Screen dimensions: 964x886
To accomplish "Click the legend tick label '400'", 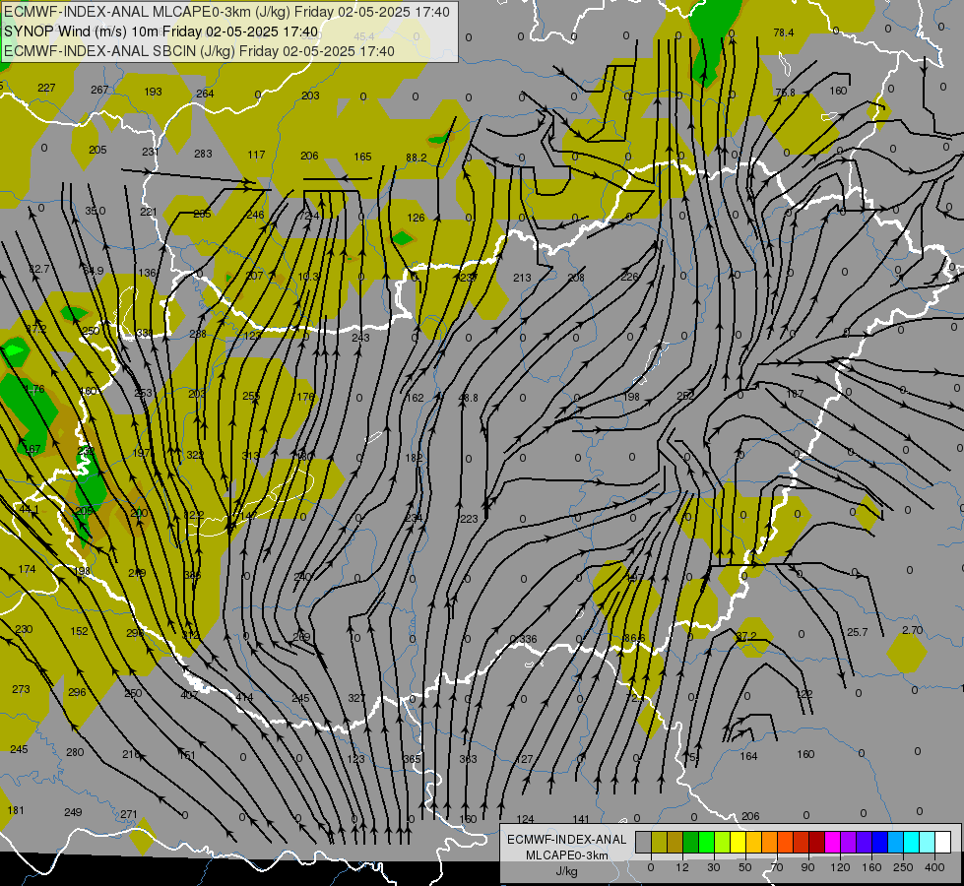I will (x=934, y=867).
